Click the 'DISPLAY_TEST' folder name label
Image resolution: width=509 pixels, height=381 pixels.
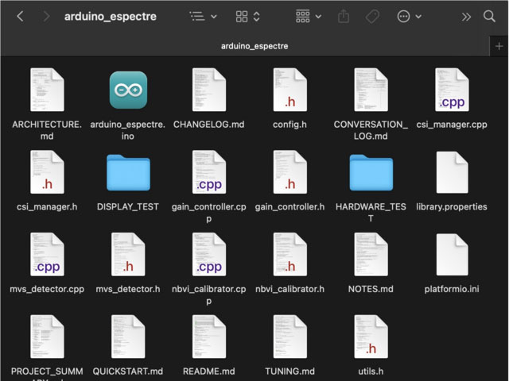(x=128, y=206)
